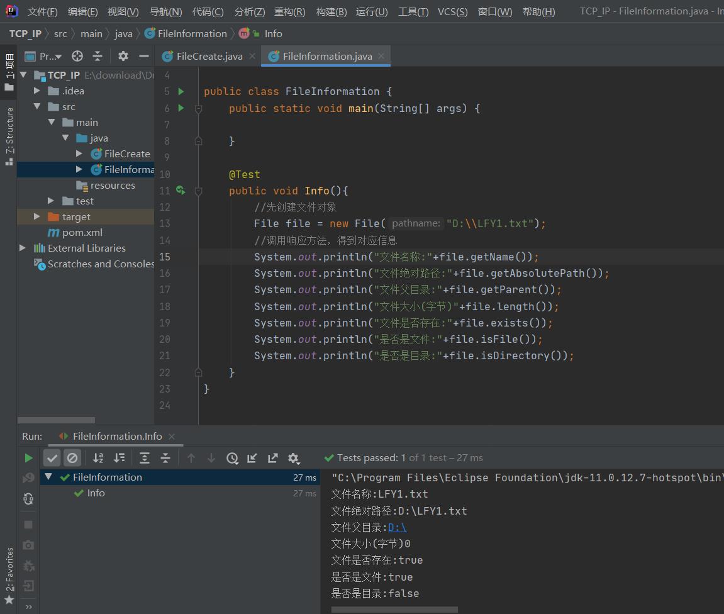The image size is (724, 614).
Task: Click the Info breadcrumb in navigation bar
Action: pyautogui.click(x=273, y=33)
